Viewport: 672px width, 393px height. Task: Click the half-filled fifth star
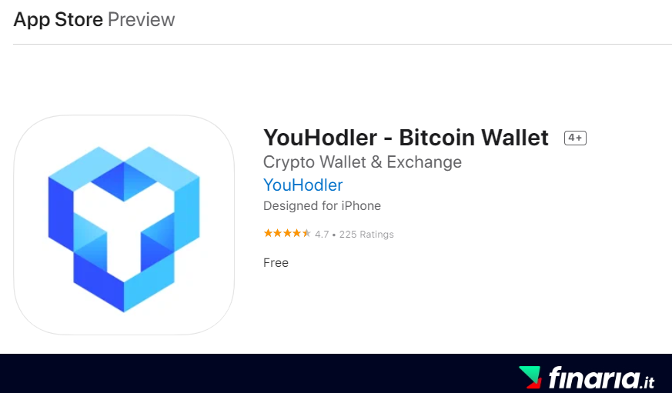point(306,233)
